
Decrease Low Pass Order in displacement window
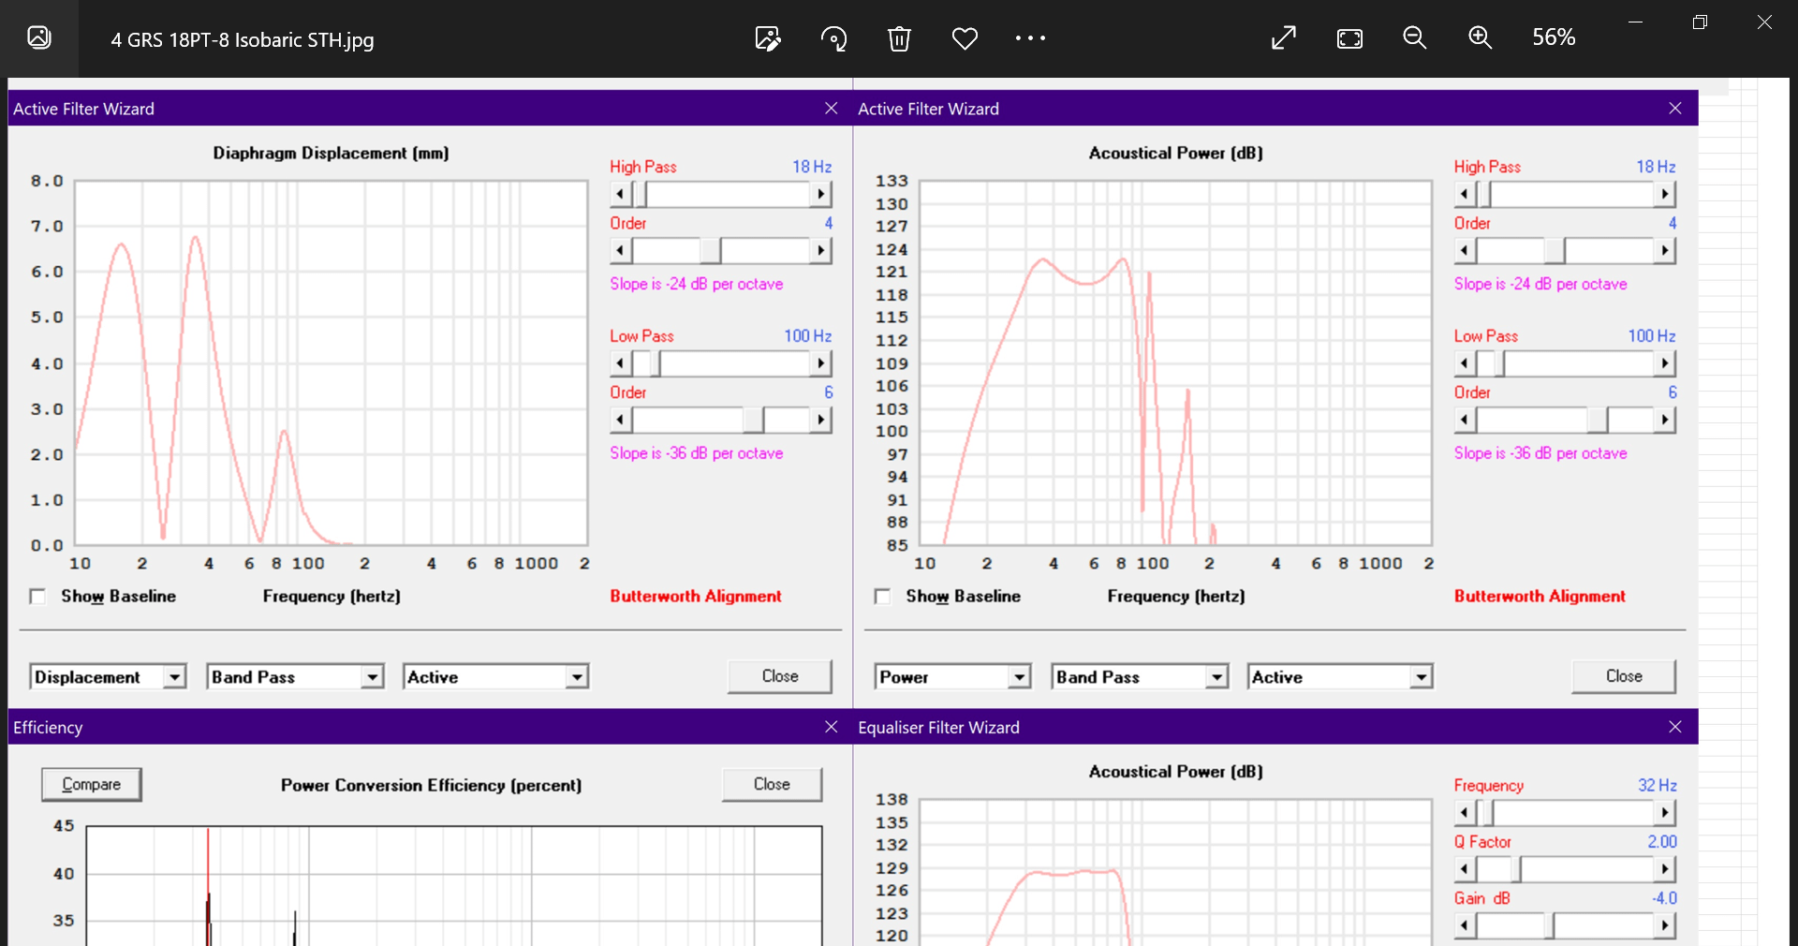tap(620, 420)
